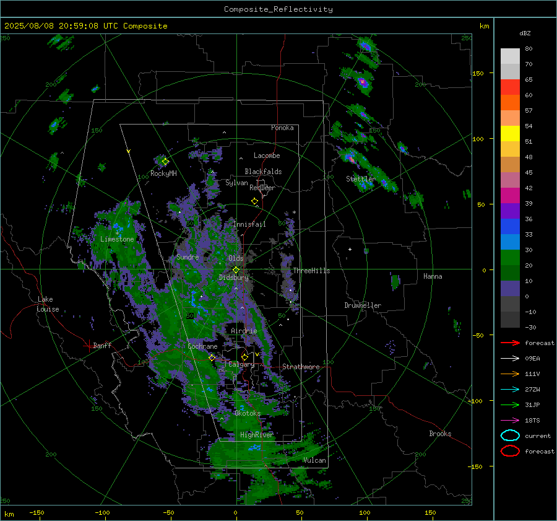Click the Composite_Reflectivity title

[x=278, y=9]
